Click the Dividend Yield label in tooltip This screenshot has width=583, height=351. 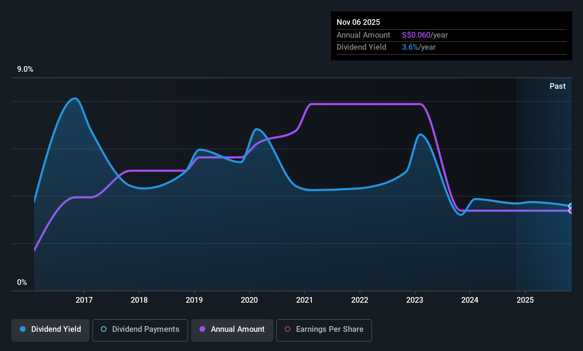[x=361, y=47]
